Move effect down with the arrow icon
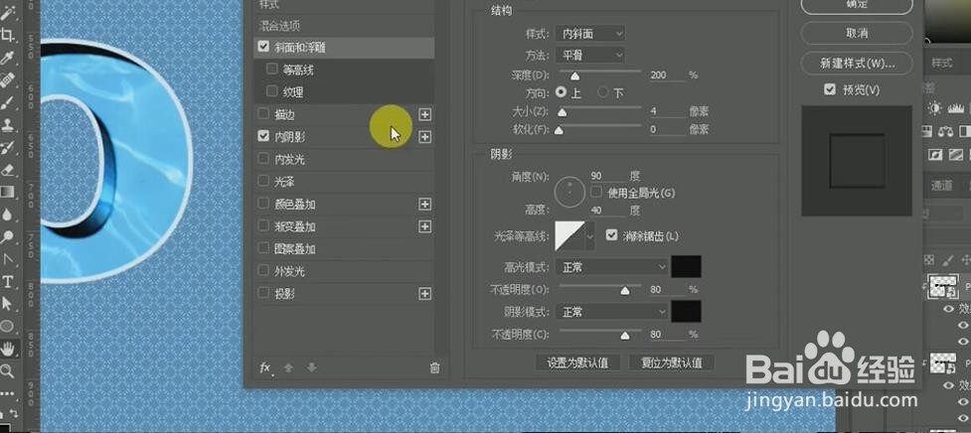 pos(311,367)
